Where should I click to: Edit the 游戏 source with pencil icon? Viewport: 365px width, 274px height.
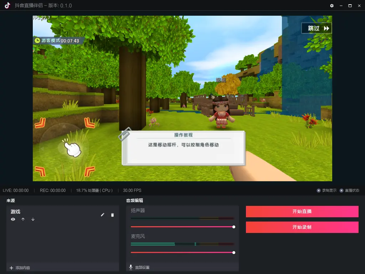(x=102, y=214)
